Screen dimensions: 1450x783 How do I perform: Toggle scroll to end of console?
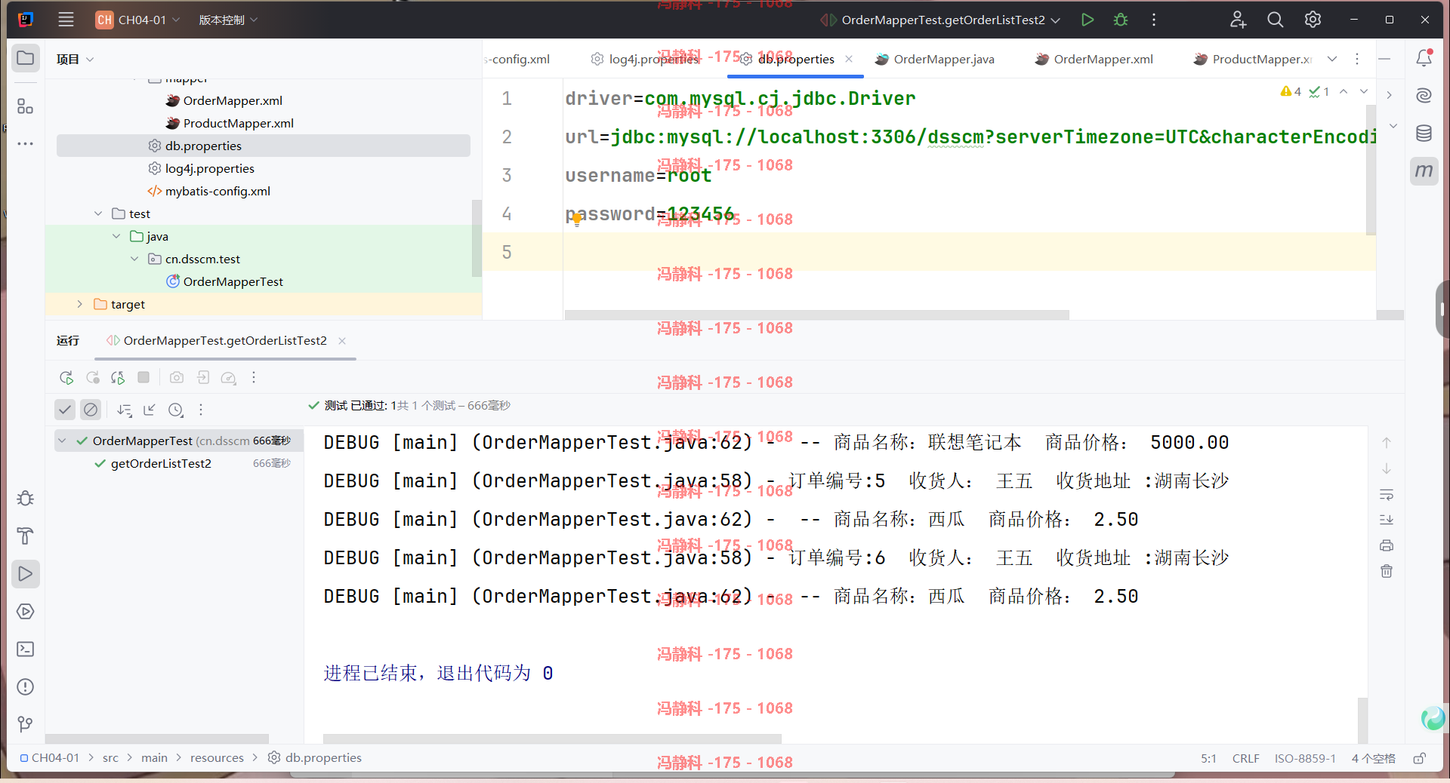(x=1387, y=520)
